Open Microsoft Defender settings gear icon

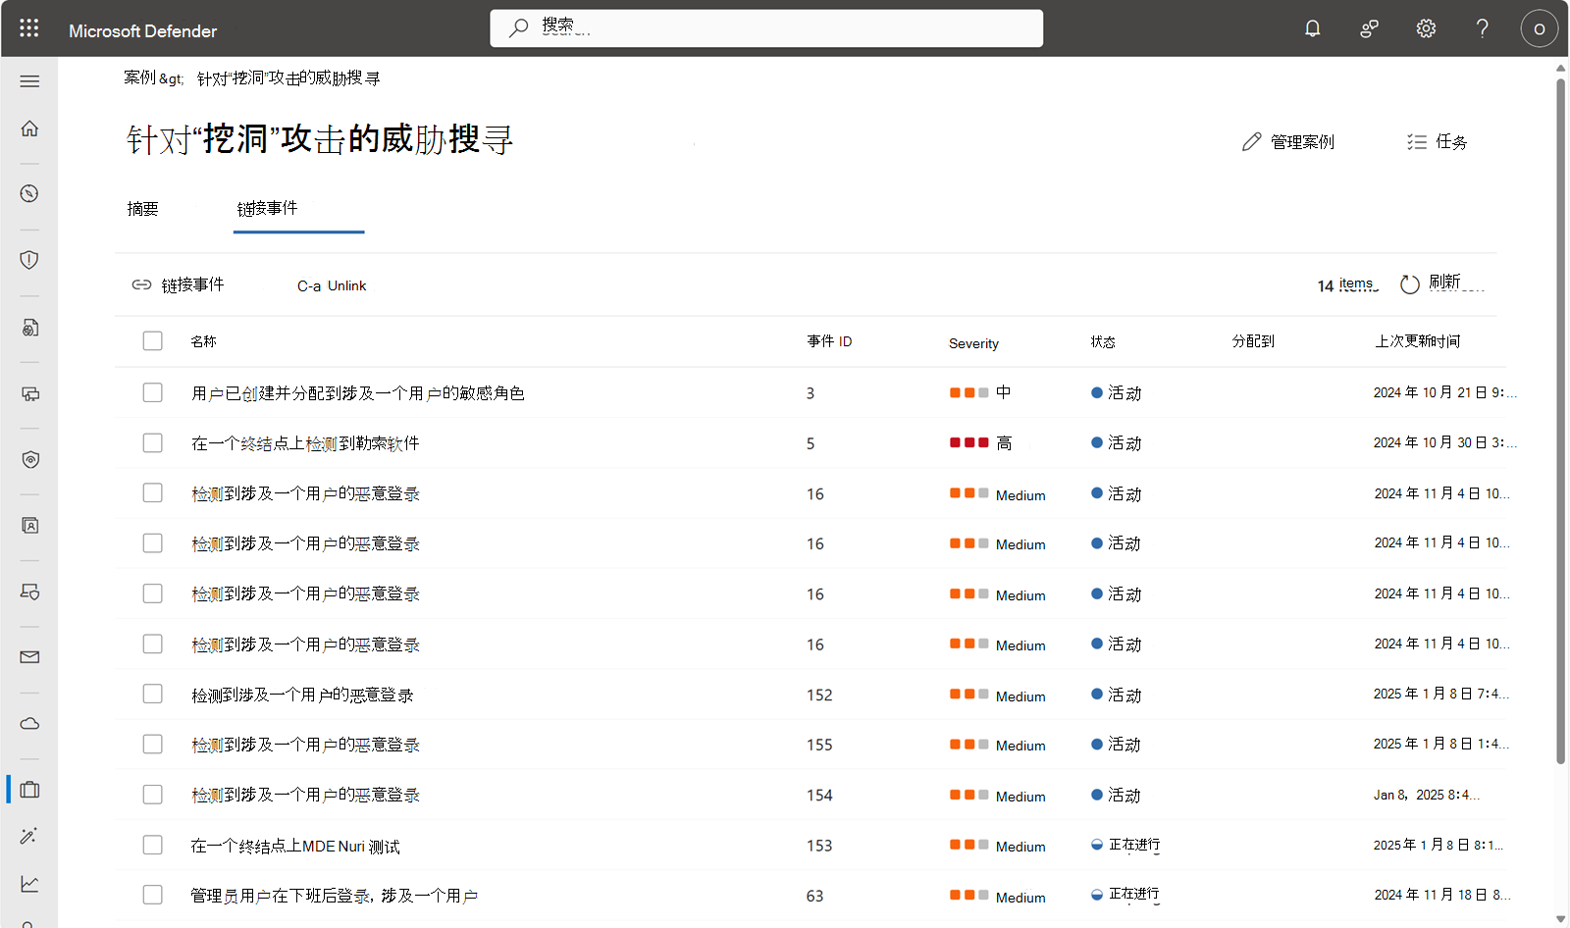pyautogui.click(x=1425, y=28)
